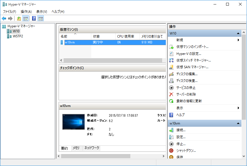Open the ファイル(F) menu

tap(9, 12)
